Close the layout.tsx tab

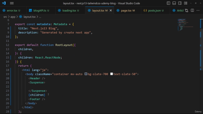(111, 10)
